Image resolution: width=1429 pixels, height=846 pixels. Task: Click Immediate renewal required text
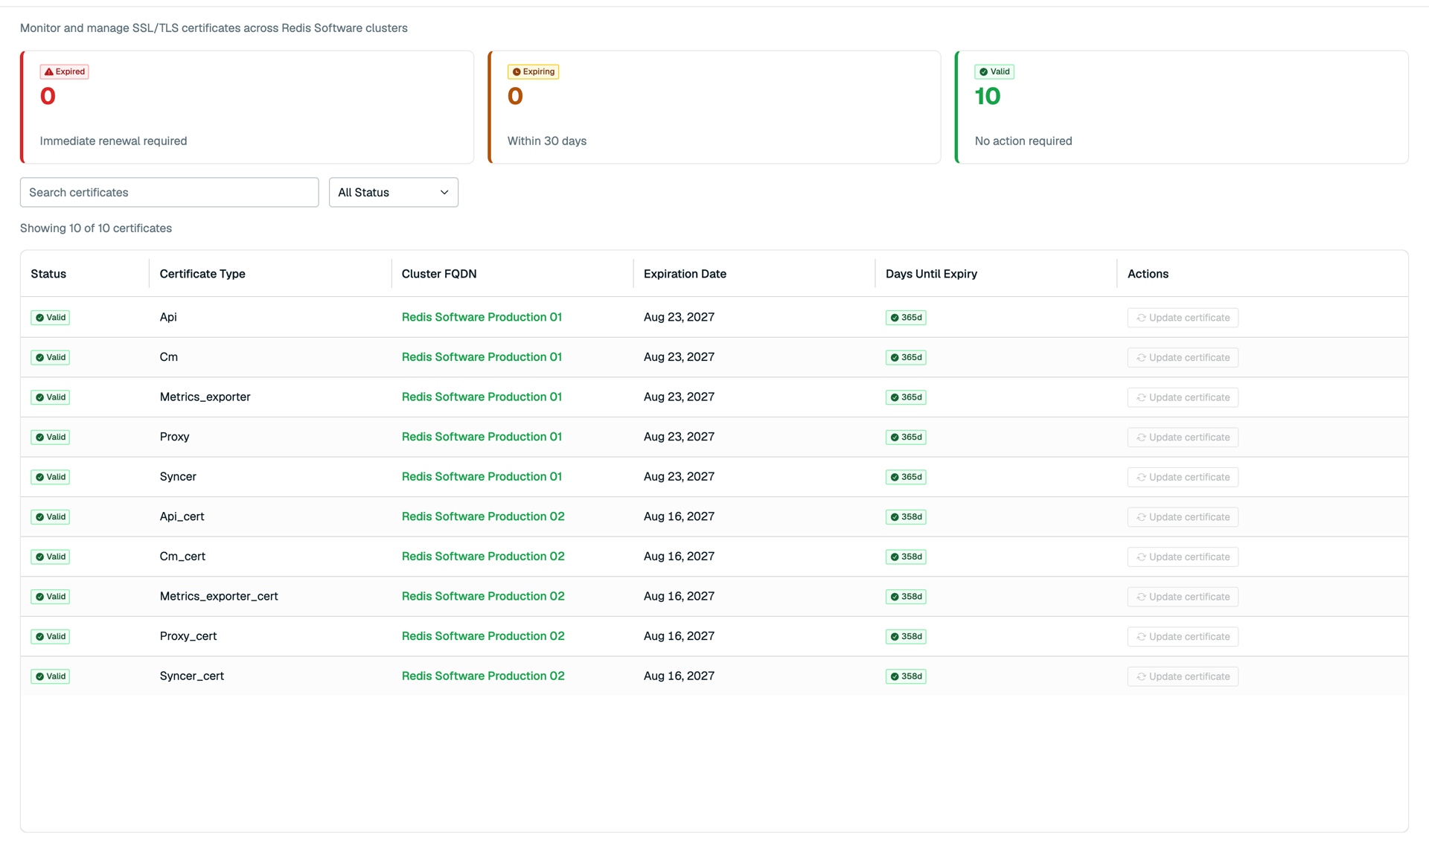coord(113,141)
